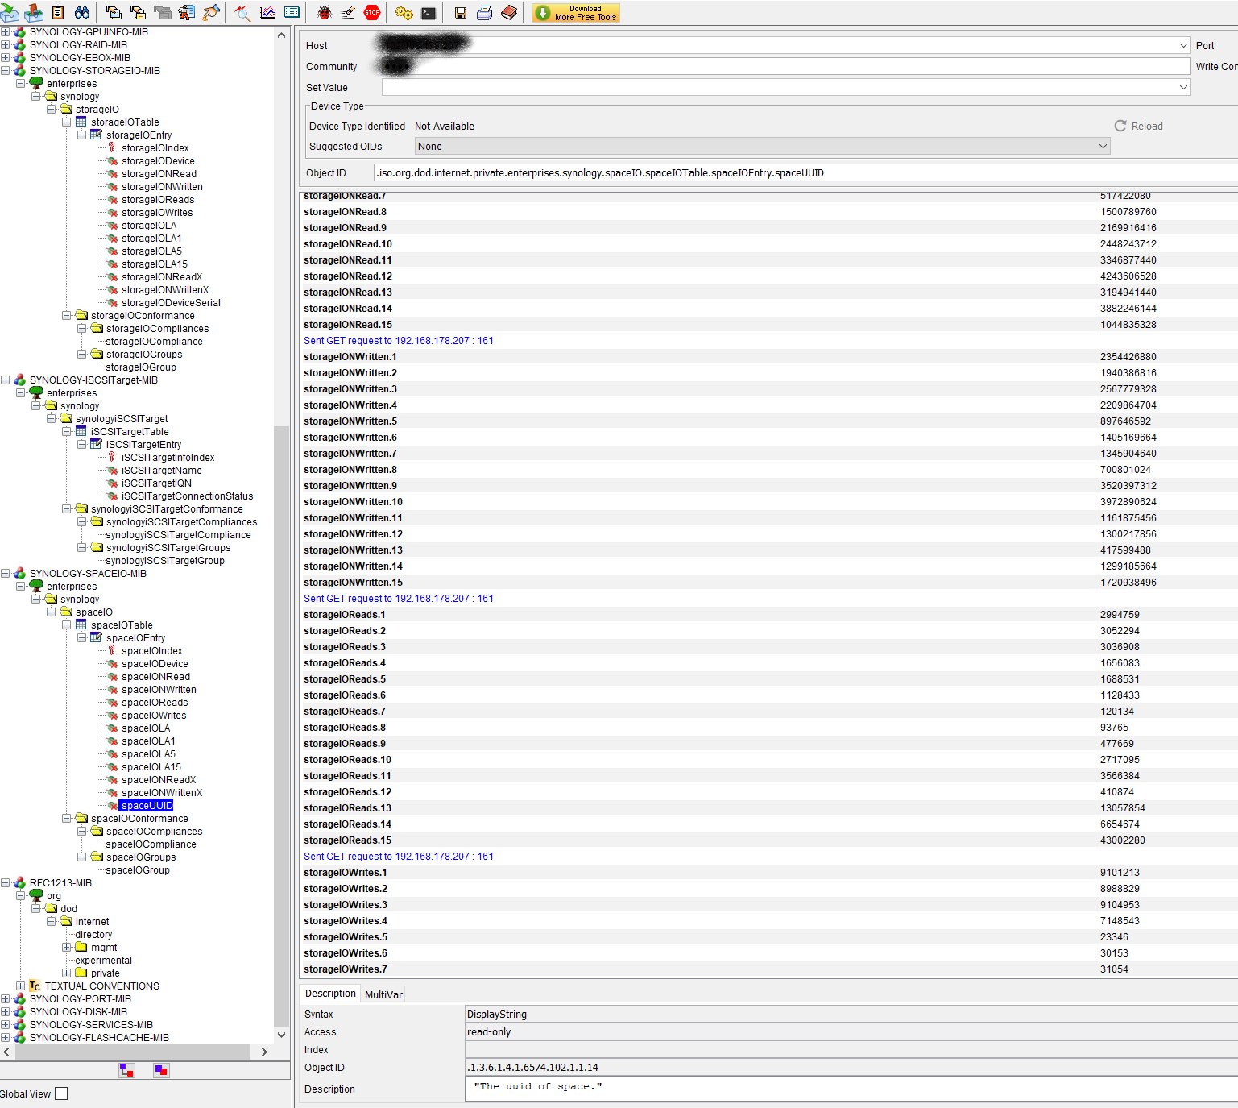This screenshot has width=1238, height=1108.
Task: Switch to the MultiVar tab
Action: click(383, 994)
